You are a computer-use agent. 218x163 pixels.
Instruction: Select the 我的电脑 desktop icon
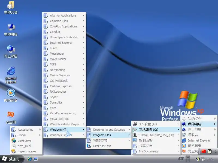coord(11,30)
